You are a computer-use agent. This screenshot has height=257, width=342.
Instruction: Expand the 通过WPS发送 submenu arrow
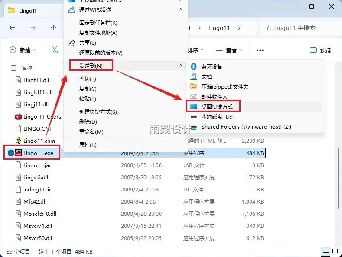tap(181, 10)
